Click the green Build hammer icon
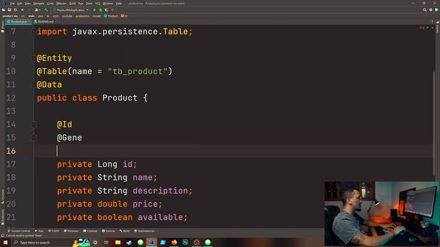The width and height of the screenshot is (440, 247). pos(46,10)
